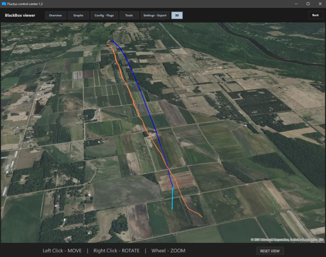The width and height of the screenshot is (326, 257).
Task: Select the Tools tab
Action: coord(129,15)
